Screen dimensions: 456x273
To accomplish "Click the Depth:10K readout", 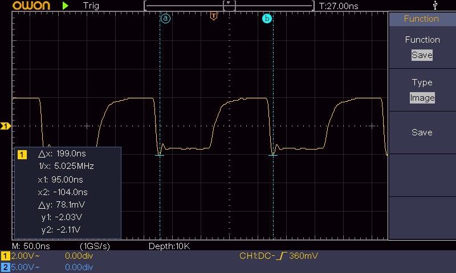I will point(169,246).
